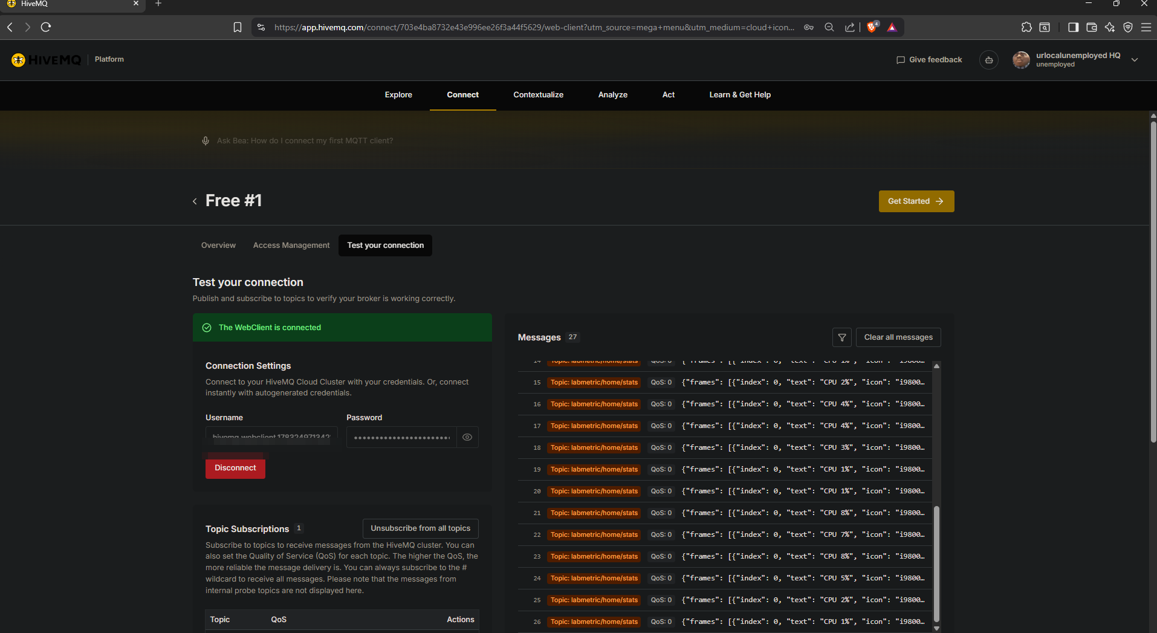Viewport: 1157px width, 633px height.
Task: Click The WebClient is connected banner
Action: (x=342, y=328)
